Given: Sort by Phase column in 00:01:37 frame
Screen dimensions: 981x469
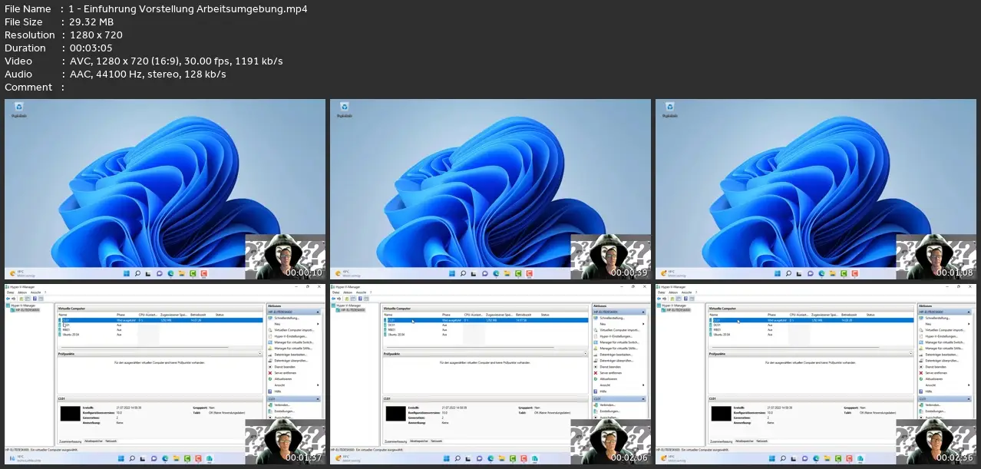Looking at the screenshot, I should click(121, 315).
